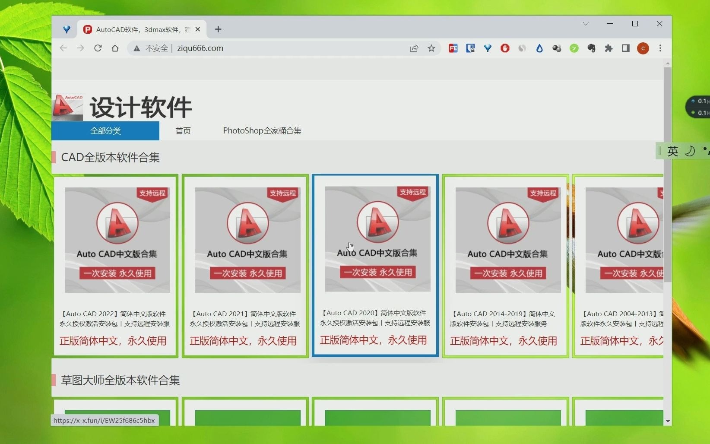Click the page scrollbar down arrow

tap(668, 421)
